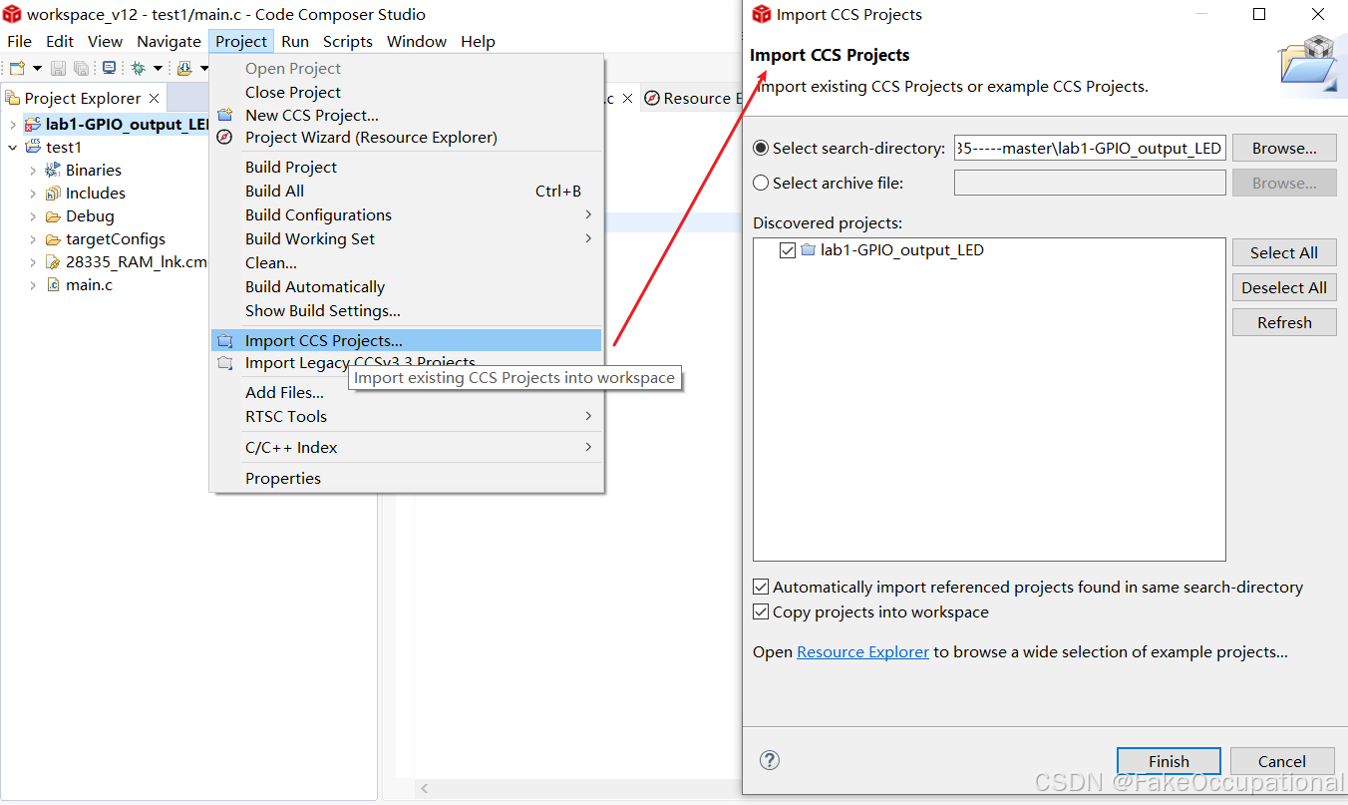Click the New CCS Project menu icon
The height and width of the screenshot is (805, 1348).
point(225,115)
